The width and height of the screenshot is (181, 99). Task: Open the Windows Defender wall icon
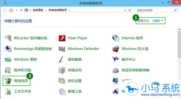click(62, 49)
